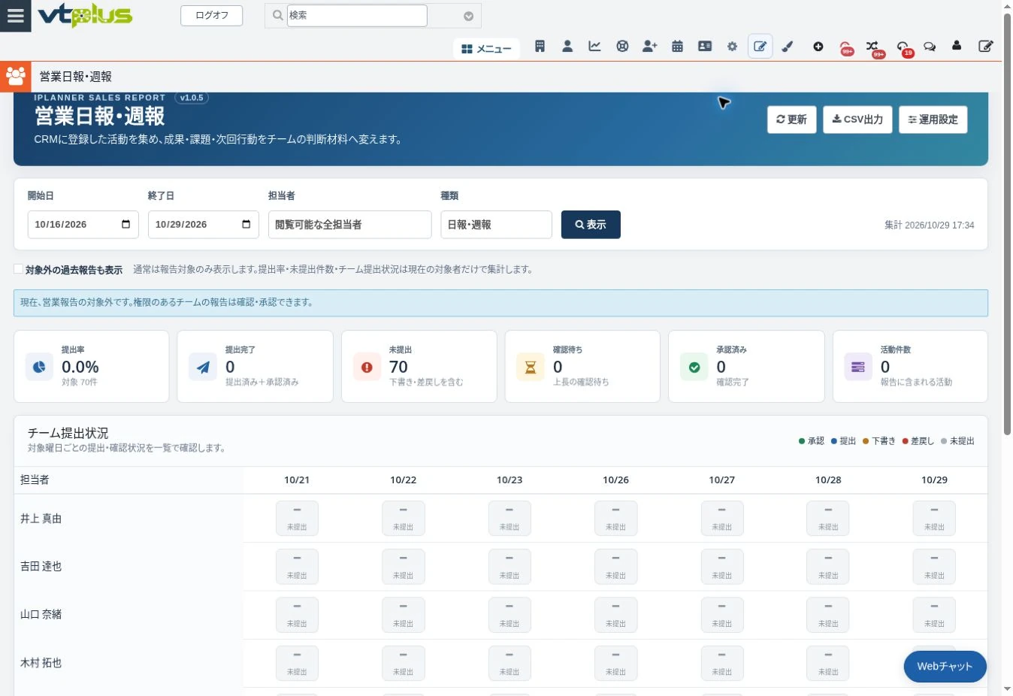The width and height of the screenshot is (1013, 696).
Task: Click the 確認待ち card
Action: [582, 367]
